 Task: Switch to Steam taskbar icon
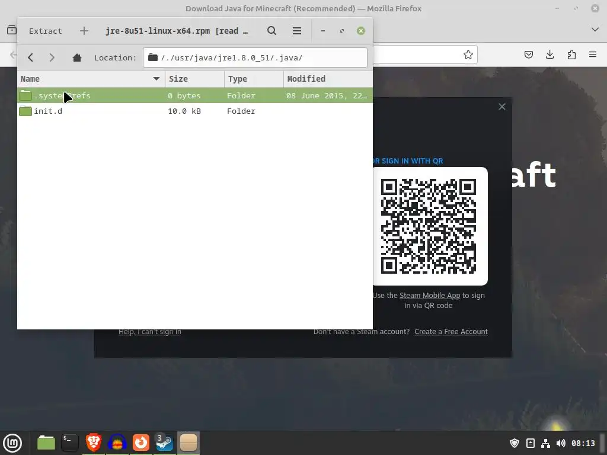click(165, 443)
